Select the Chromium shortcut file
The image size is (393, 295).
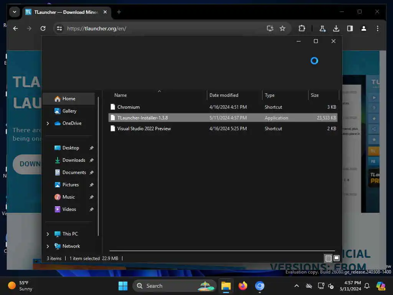pos(223,107)
